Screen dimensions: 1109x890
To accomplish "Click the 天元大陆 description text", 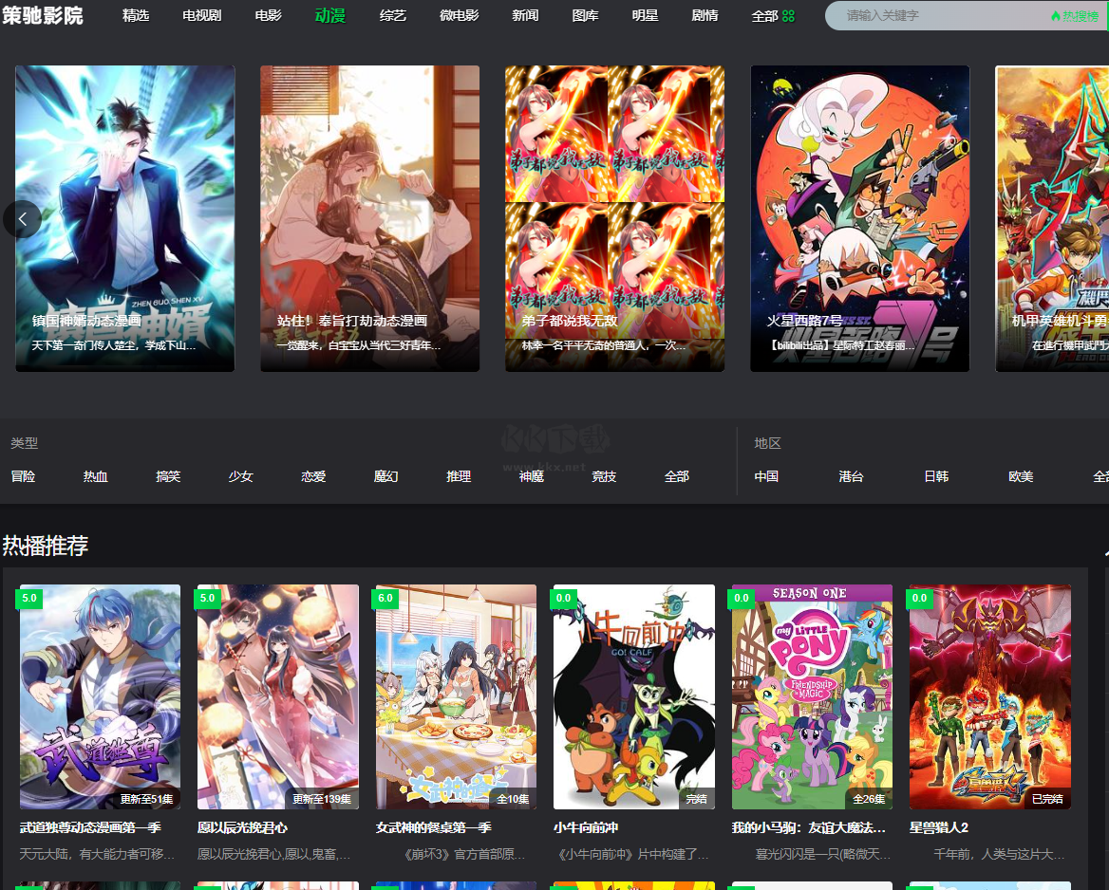I will 97,855.
